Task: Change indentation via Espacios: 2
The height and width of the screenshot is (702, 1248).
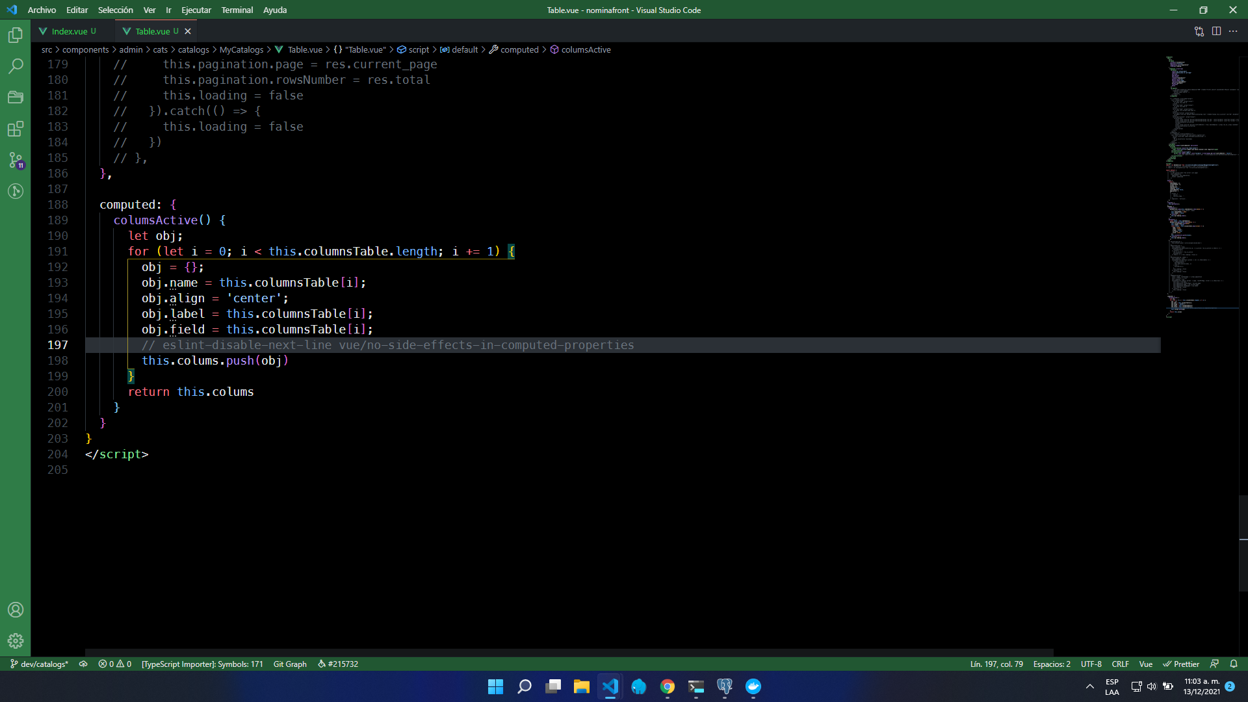Action: point(1052,664)
